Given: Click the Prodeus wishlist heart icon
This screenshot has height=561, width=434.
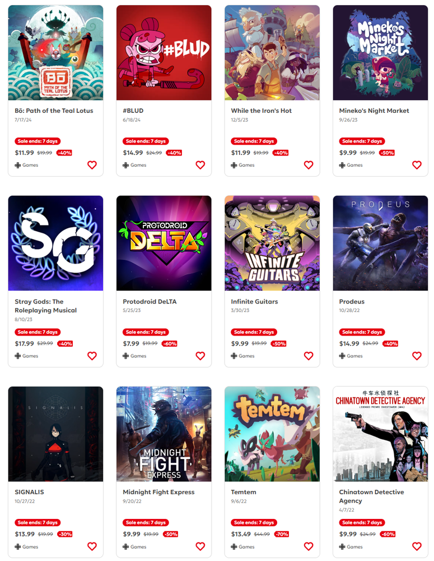Looking at the screenshot, I should 417,356.
